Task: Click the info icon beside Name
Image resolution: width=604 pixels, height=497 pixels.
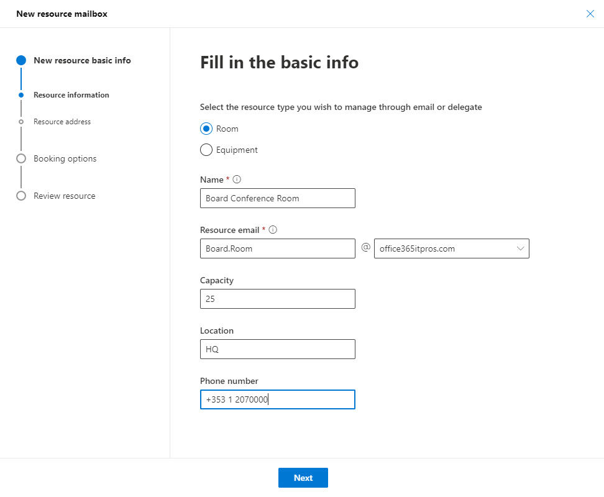Action: pyautogui.click(x=237, y=180)
